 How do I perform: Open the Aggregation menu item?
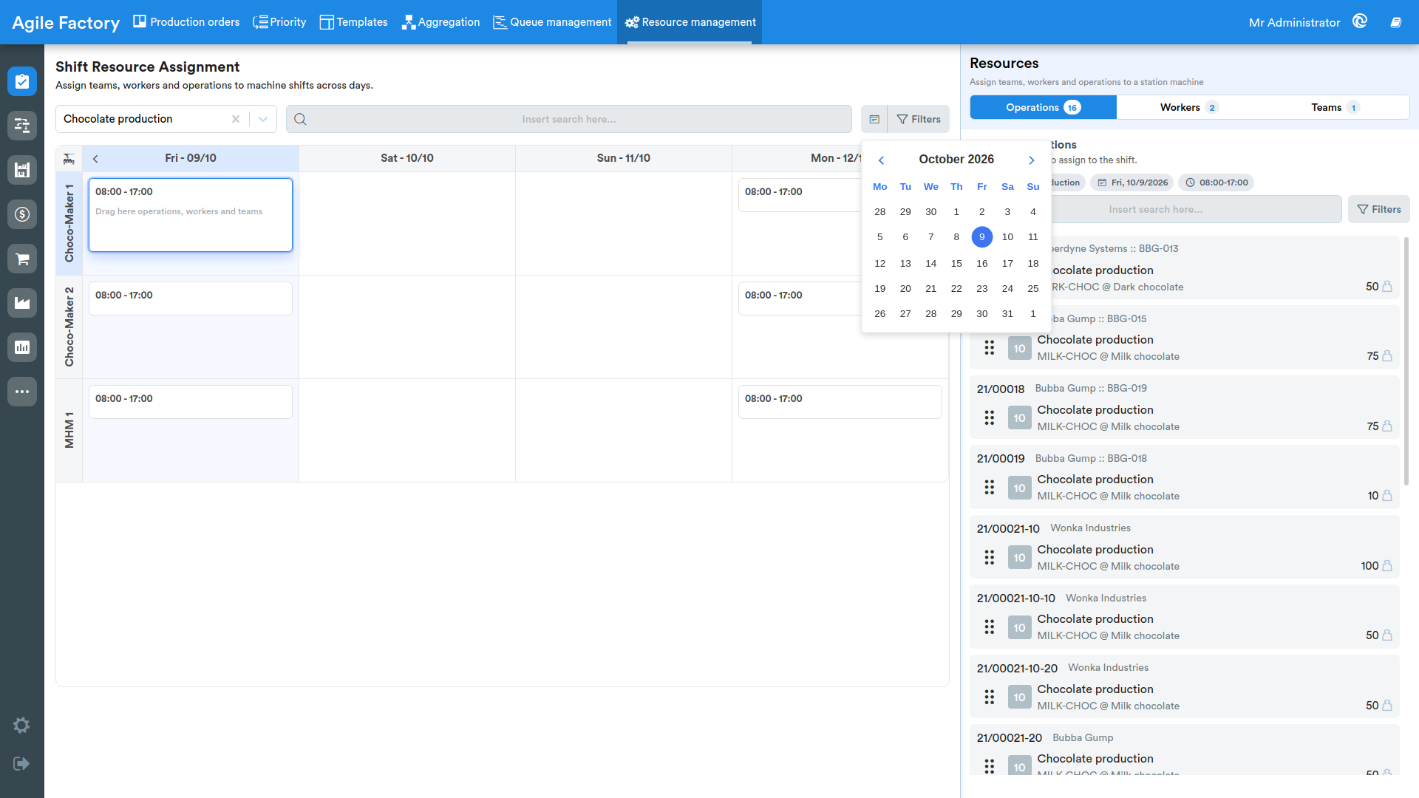coord(440,22)
